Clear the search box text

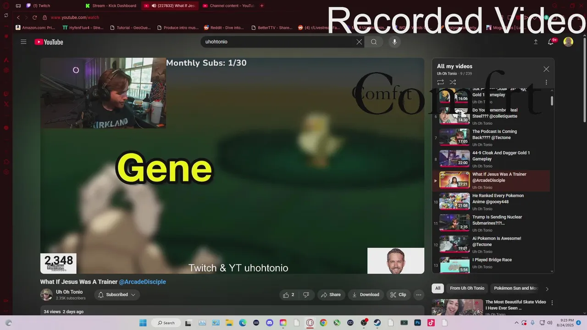(359, 42)
